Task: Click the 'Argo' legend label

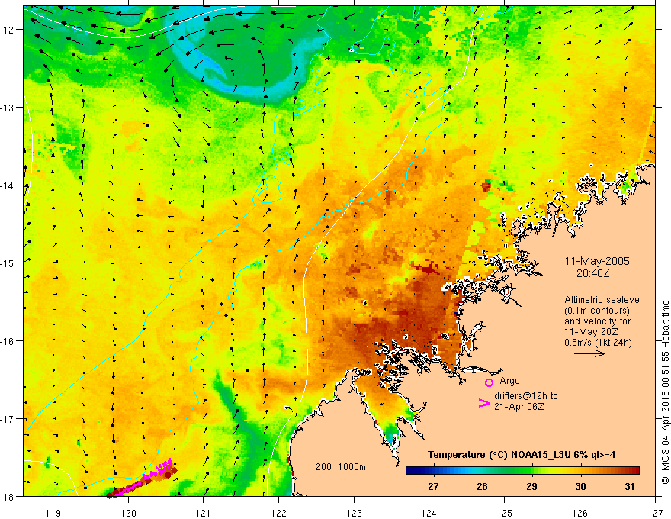Action: (509, 381)
